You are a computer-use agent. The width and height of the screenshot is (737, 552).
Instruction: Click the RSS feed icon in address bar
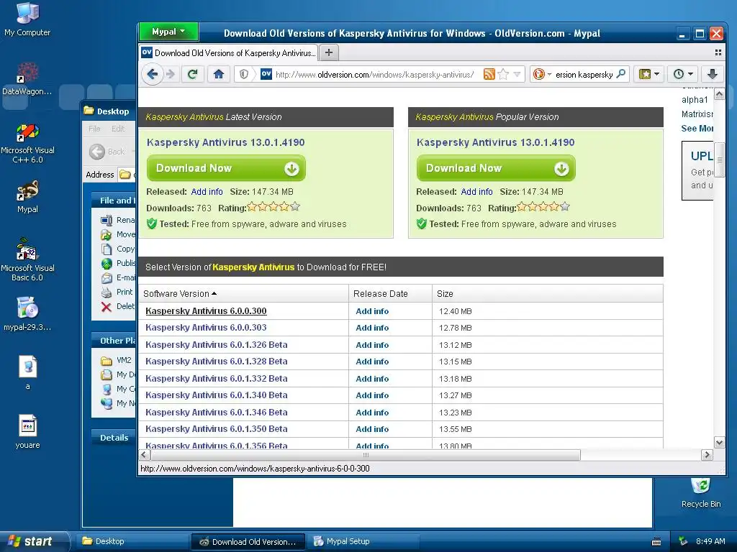click(x=489, y=74)
